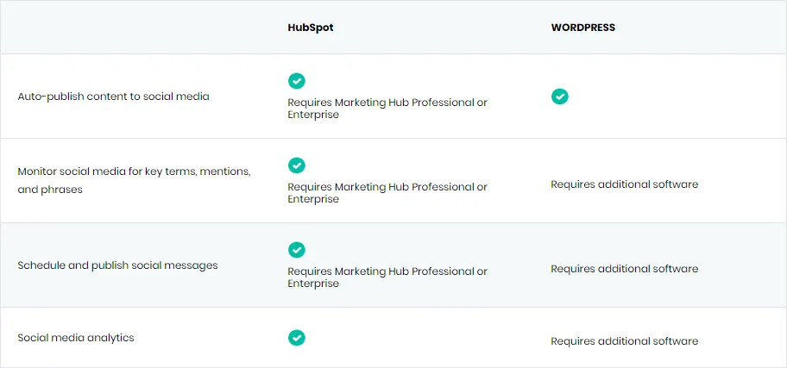
Task: Click 'Social media analytics' row label
Action: tap(76, 338)
